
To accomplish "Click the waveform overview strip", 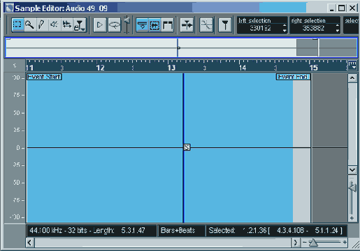I will [x=181, y=47].
